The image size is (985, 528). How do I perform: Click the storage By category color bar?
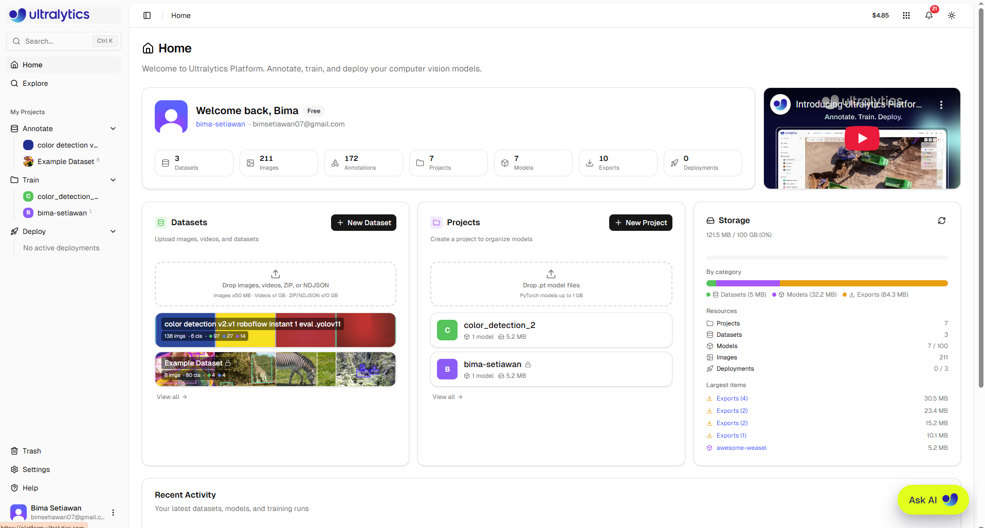pyautogui.click(x=827, y=283)
